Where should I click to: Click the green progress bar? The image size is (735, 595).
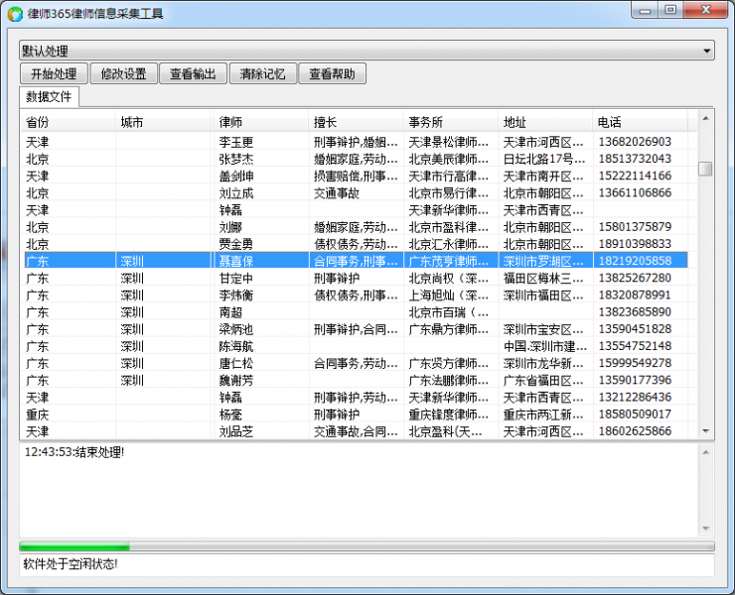pos(74,546)
